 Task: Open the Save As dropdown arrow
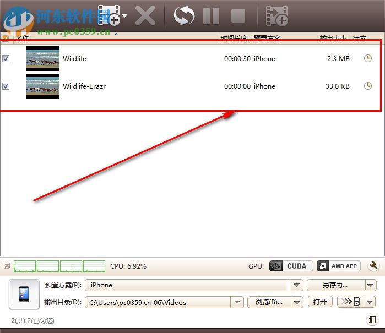[371, 285]
